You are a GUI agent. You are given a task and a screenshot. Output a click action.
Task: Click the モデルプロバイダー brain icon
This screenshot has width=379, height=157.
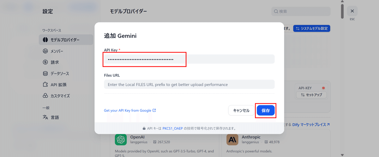click(x=45, y=40)
